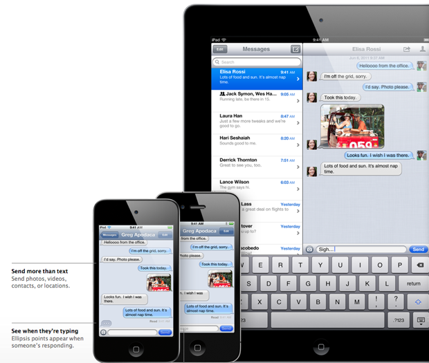Screen dimensions: 429x363
Task: Open Laura Han conversation
Action: point(257,123)
